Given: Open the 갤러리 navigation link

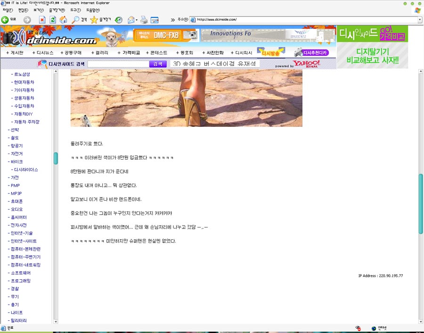Looking at the screenshot, I should [100, 53].
